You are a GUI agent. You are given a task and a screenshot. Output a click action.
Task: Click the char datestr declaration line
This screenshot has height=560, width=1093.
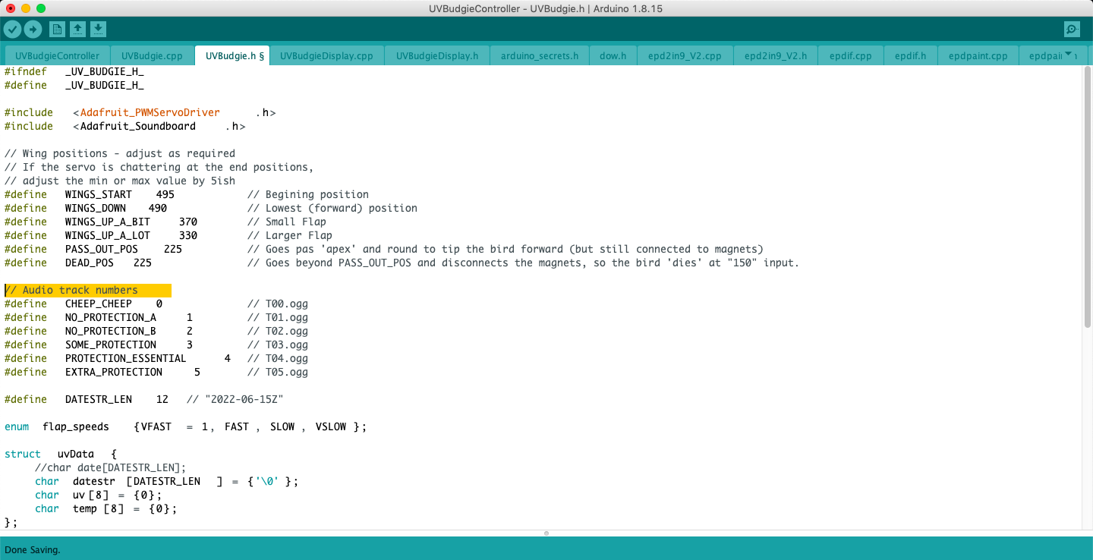coord(167,481)
